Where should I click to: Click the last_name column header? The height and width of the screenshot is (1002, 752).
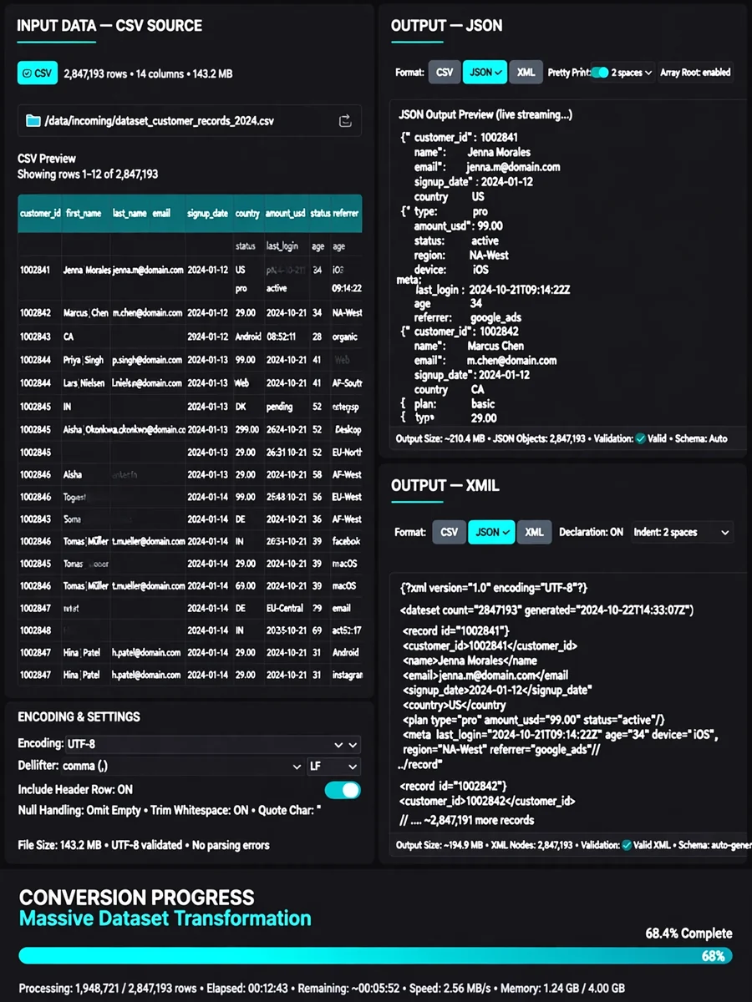pos(130,214)
